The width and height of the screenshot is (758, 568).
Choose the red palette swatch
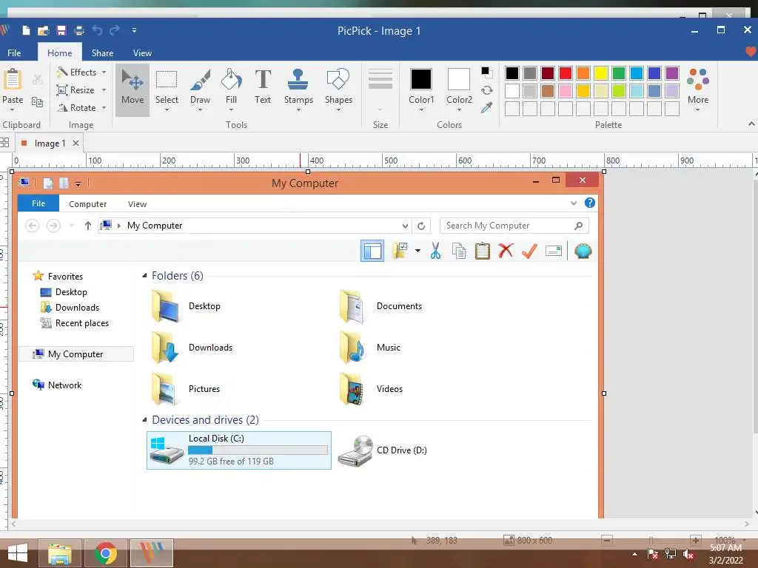click(566, 73)
